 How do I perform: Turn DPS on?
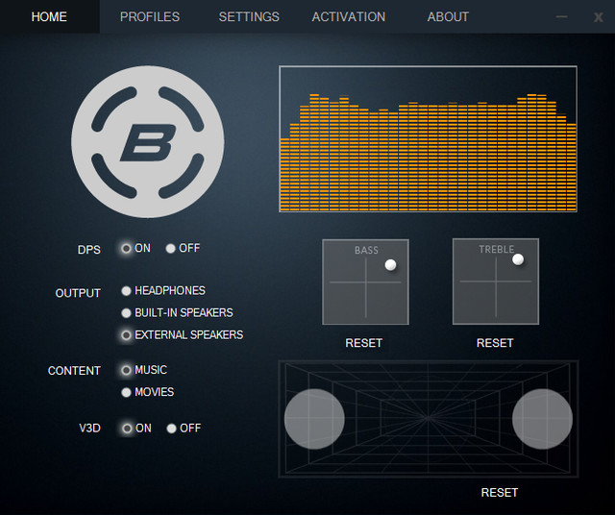[x=127, y=248]
